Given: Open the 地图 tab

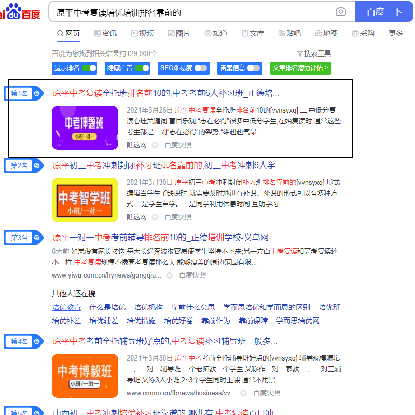Looking at the screenshot, I should pyautogui.click(x=326, y=33).
